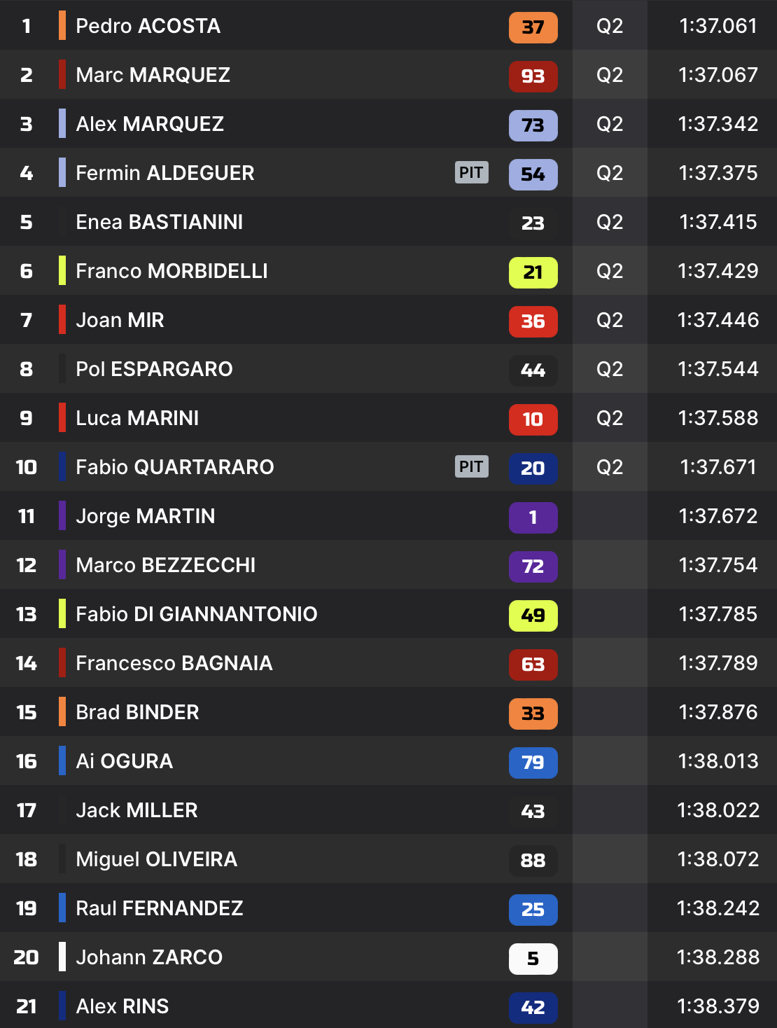
Task: Click the orange number 37 badge
Action: tap(533, 27)
